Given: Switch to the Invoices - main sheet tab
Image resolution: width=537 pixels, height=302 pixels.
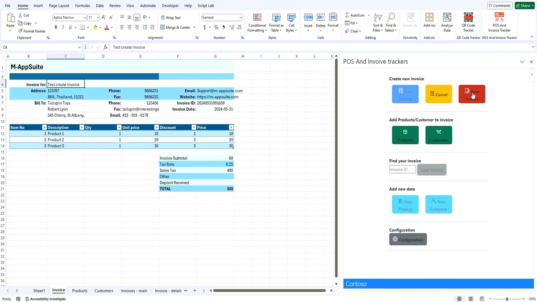Looking at the screenshot, I should (134, 291).
